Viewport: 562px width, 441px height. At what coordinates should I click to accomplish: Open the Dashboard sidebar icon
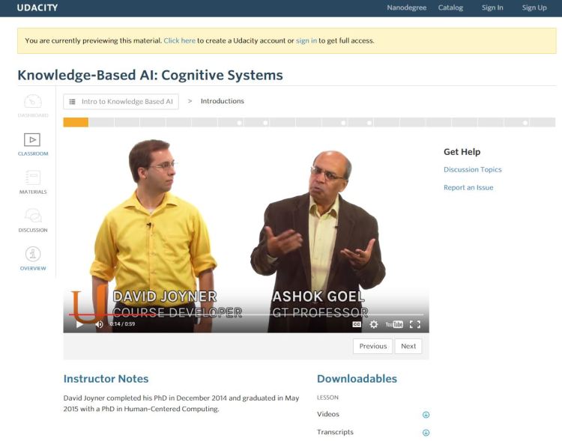click(x=33, y=106)
